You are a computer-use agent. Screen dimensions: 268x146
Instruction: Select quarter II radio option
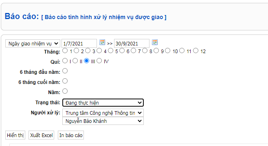click(75, 61)
